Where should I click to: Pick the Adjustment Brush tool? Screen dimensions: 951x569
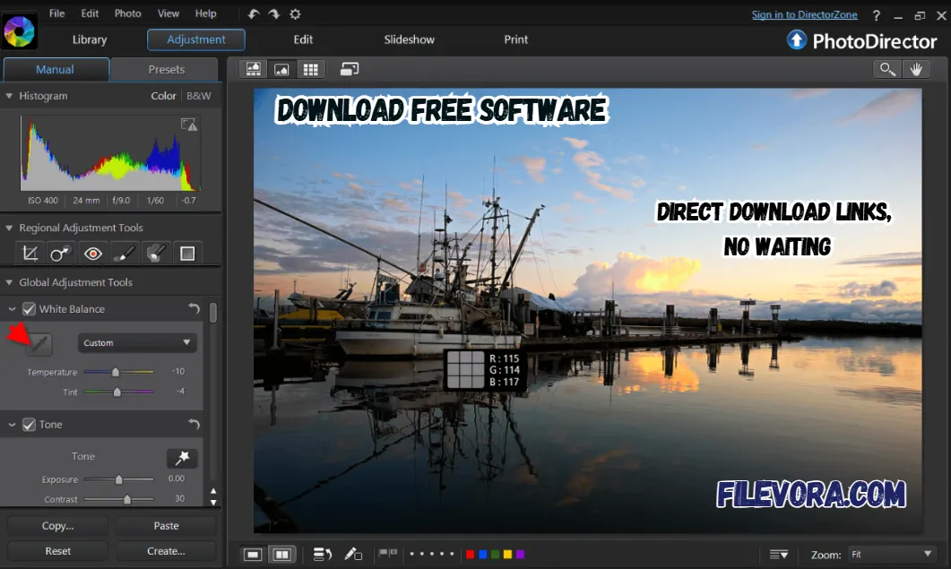[x=125, y=253]
